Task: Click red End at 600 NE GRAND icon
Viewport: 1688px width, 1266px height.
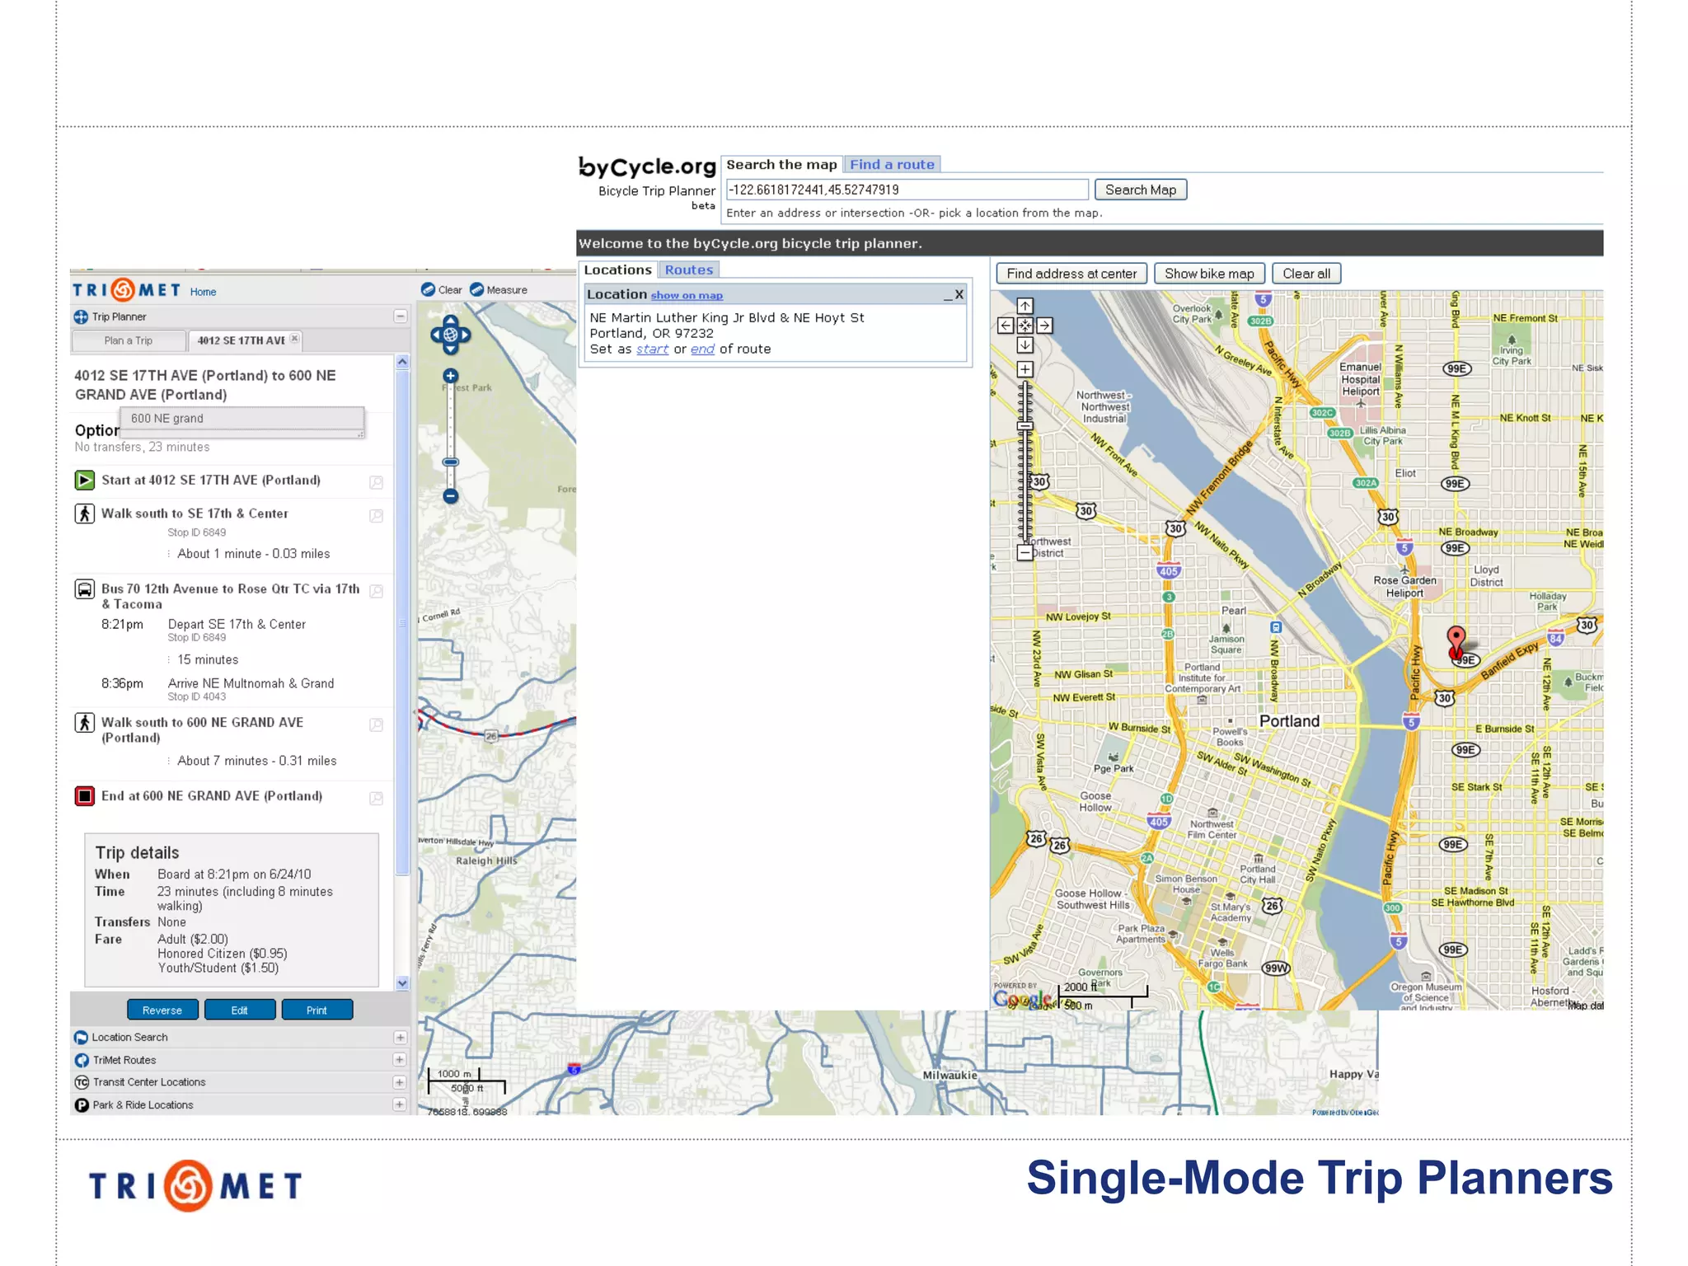Action: click(x=84, y=796)
